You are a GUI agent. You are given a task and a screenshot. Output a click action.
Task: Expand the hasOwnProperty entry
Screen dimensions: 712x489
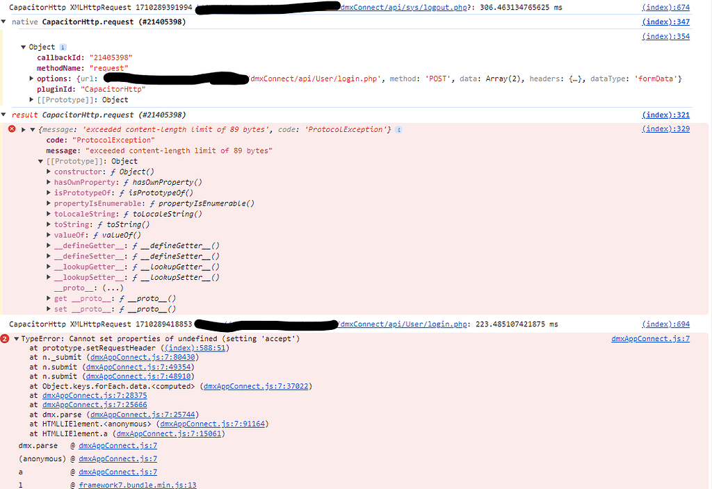pyautogui.click(x=49, y=183)
